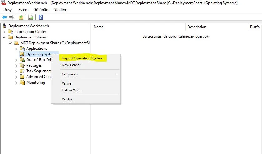Collapse the Deployment Shares node

(4, 37)
